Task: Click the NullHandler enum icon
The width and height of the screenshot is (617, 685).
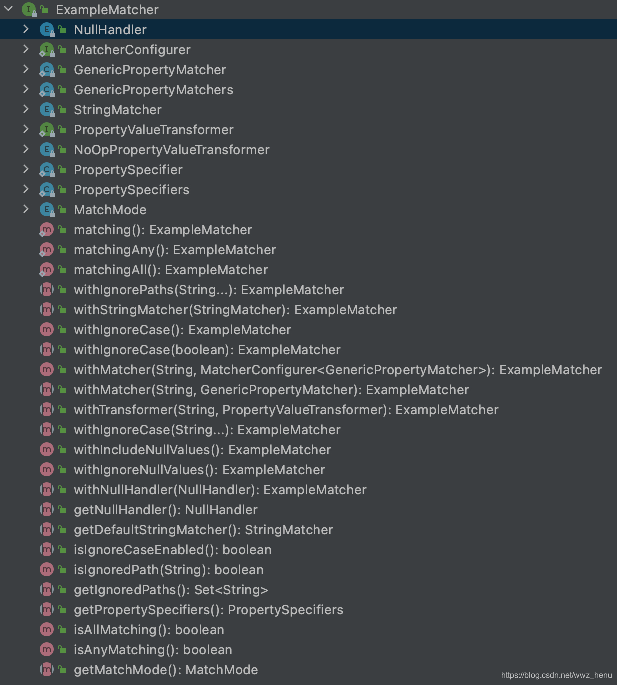Action: coord(47,29)
